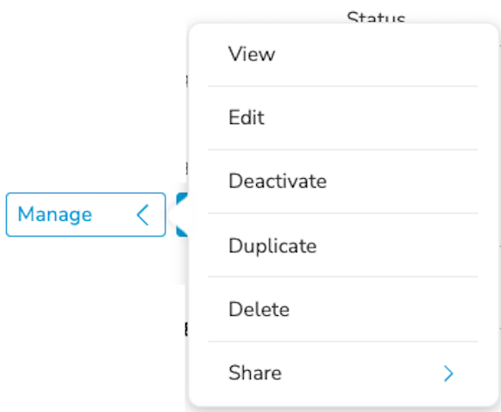The height and width of the screenshot is (412, 501).
Task: Click the left chevron on Manage button
Action: [x=143, y=215]
